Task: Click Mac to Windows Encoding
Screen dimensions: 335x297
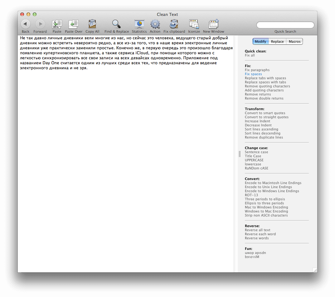Action: [266, 207]
